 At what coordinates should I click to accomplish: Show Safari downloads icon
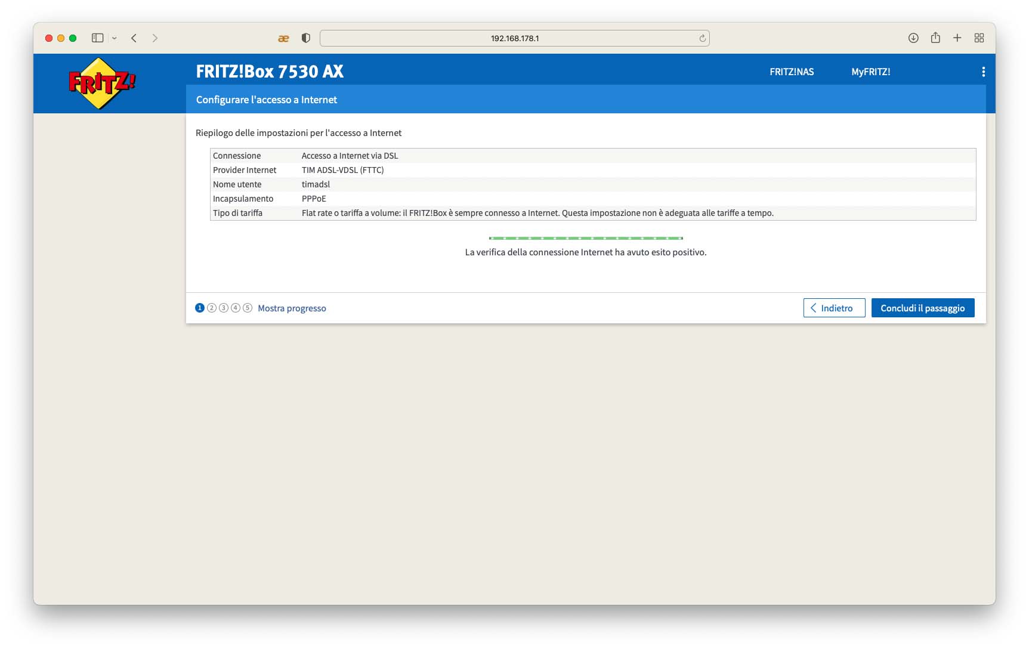pos(913,38)
